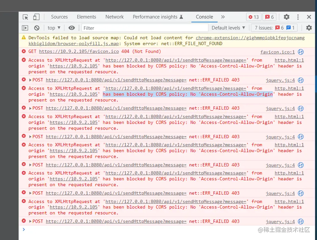Click the blue message icon in Issues count

coord(288,28)
